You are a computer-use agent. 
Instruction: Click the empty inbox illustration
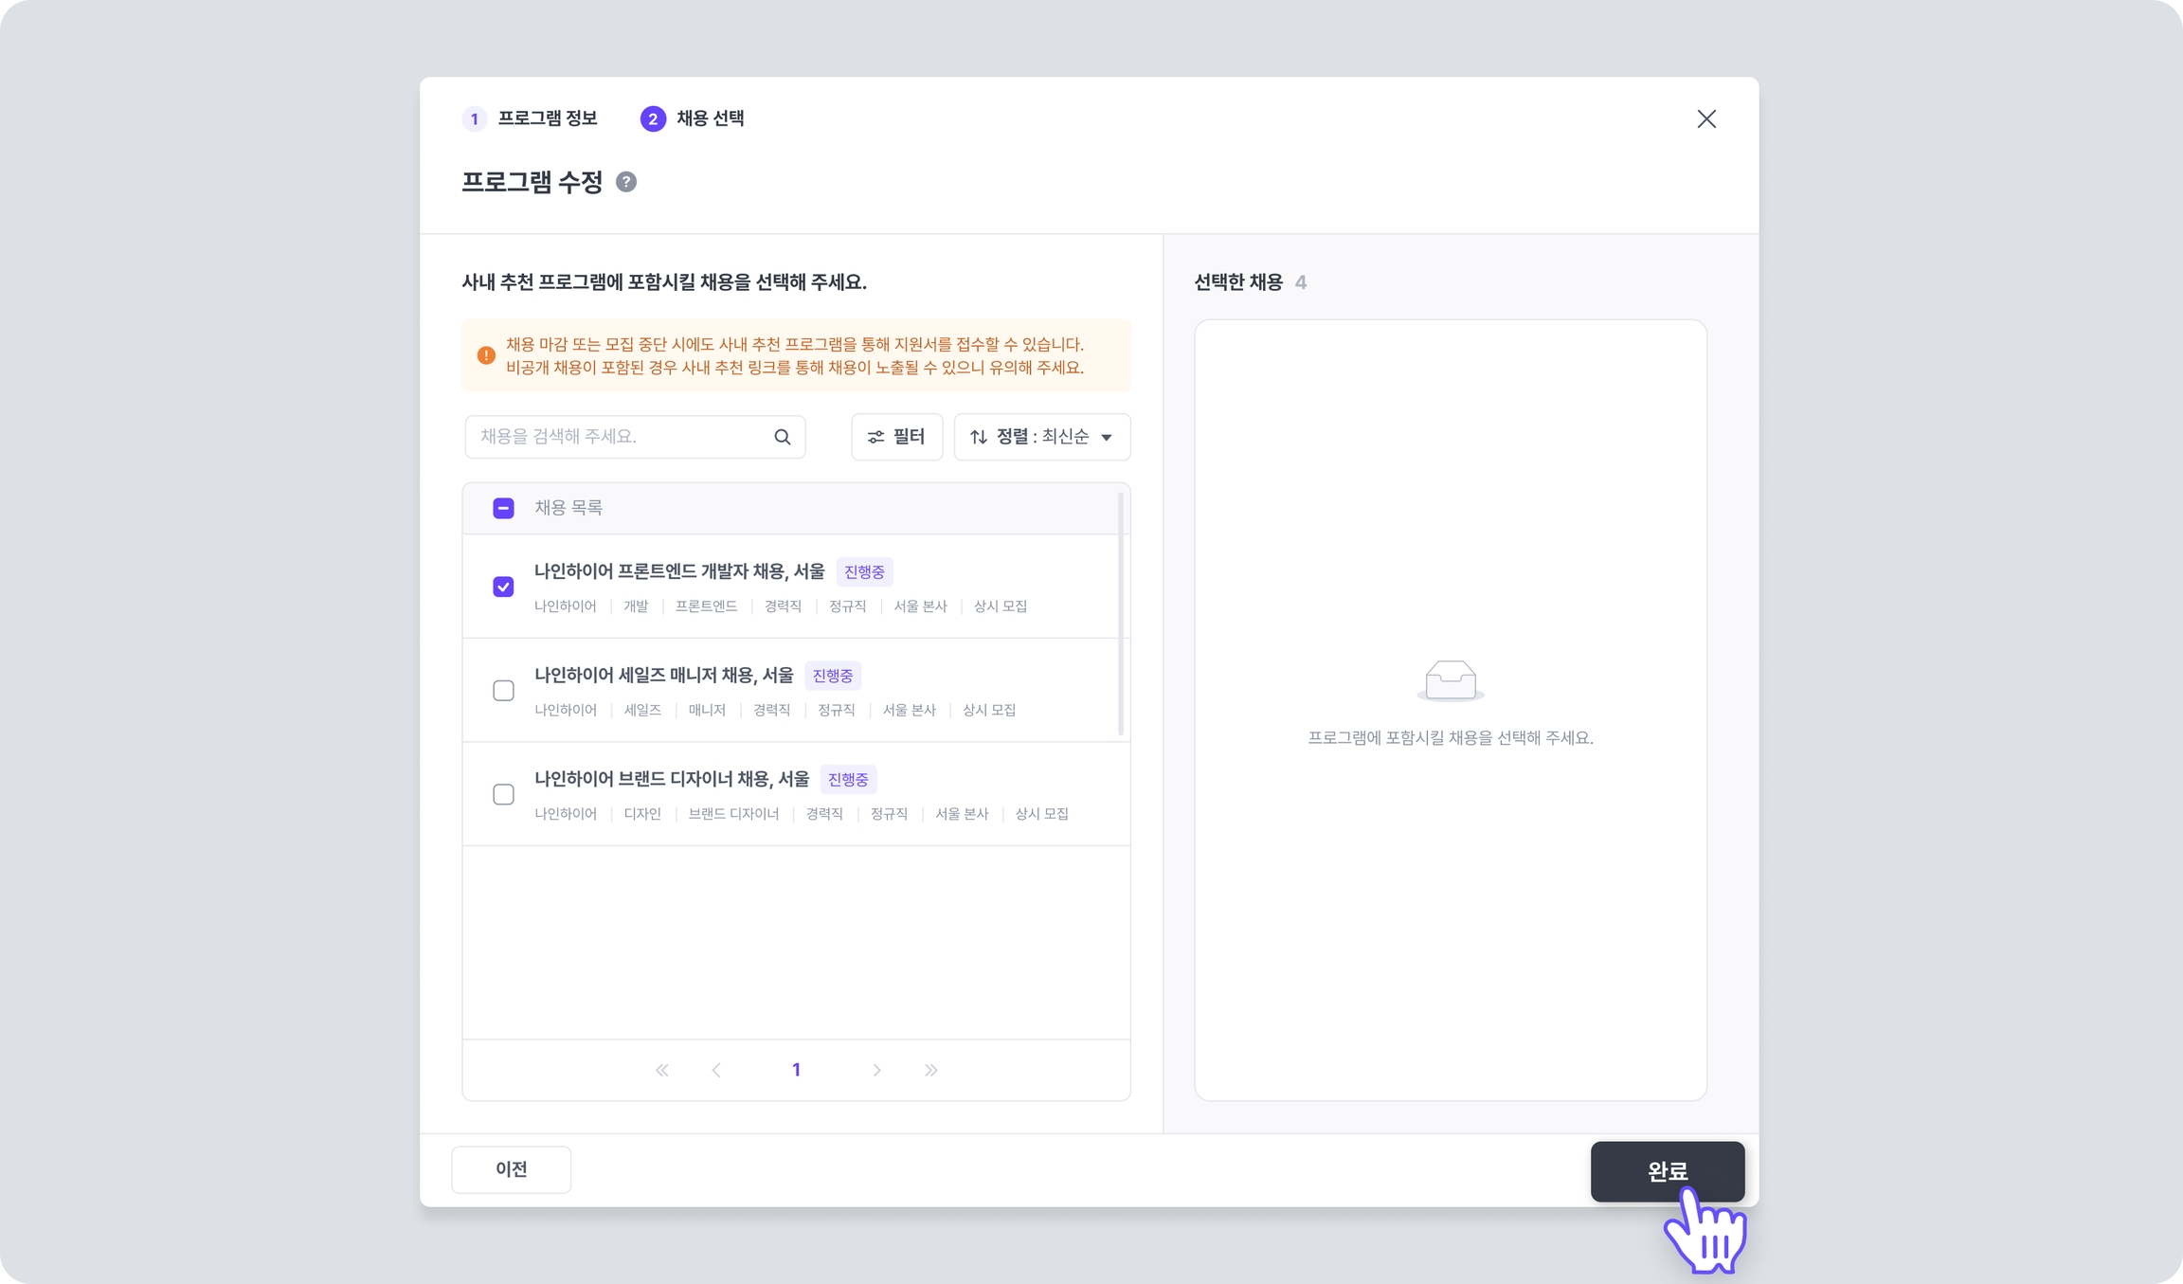pos(1450,680)
